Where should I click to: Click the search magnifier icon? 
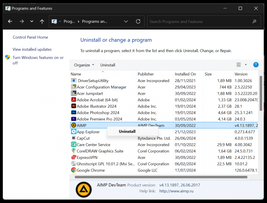pyautogui.click(x=254, y=21)
